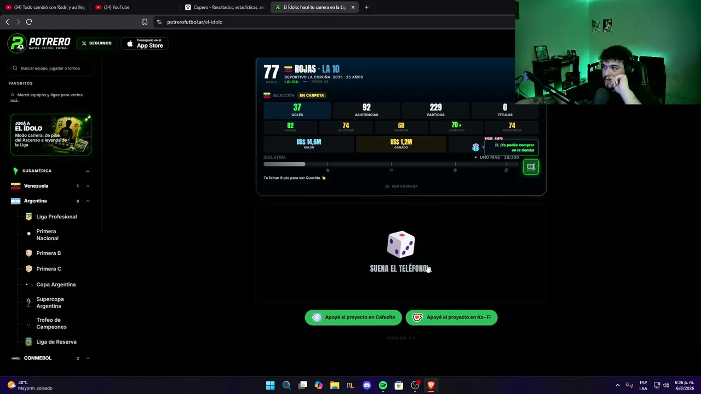Screen dimensions: 701x394
Task: Click the browser address bar URL
Action: pyautogui.click(x=194, y=22)
